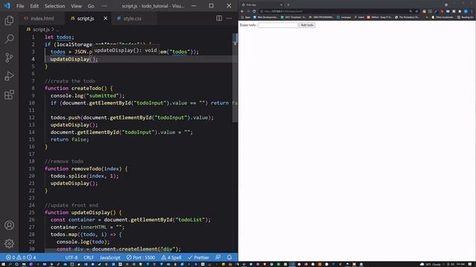Screen dimensions: 476x267
Task: Open Other bookmarks folder
Action: point(442,17)
